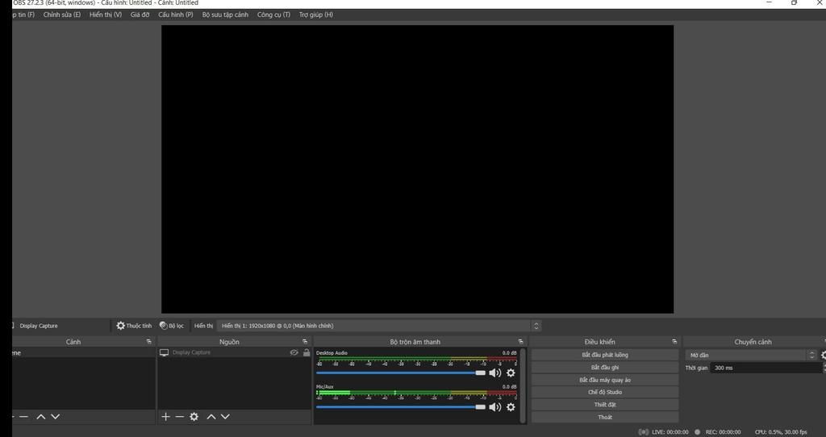Open Thiết đặt settings button
This screenshot has height=437, width=826.
(x=605, y=405)
